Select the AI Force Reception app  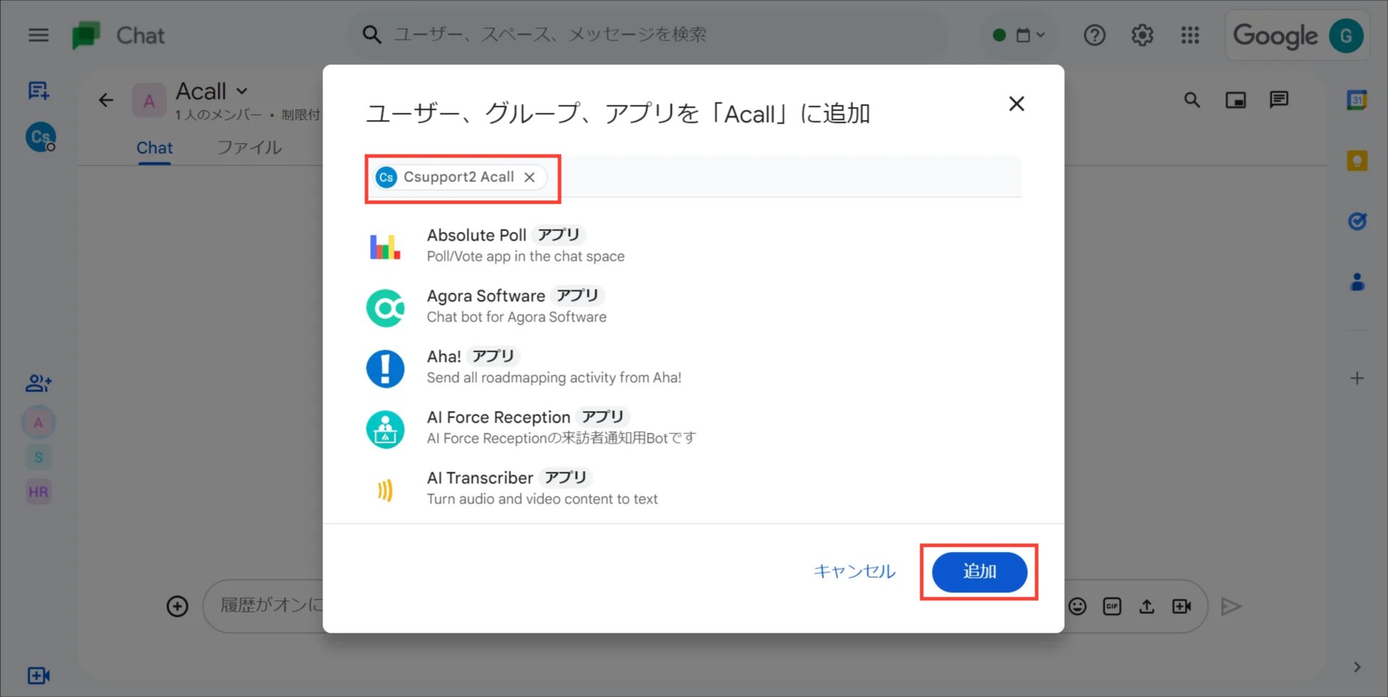pos(693,427)
